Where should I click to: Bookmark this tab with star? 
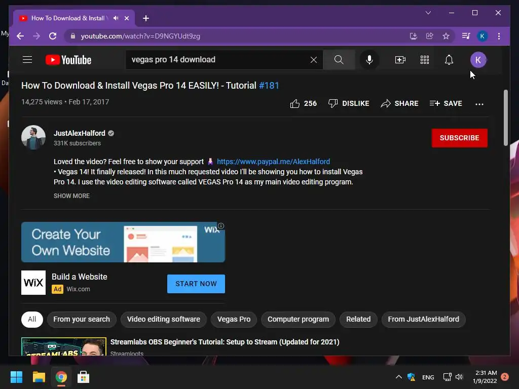[446, 36]
